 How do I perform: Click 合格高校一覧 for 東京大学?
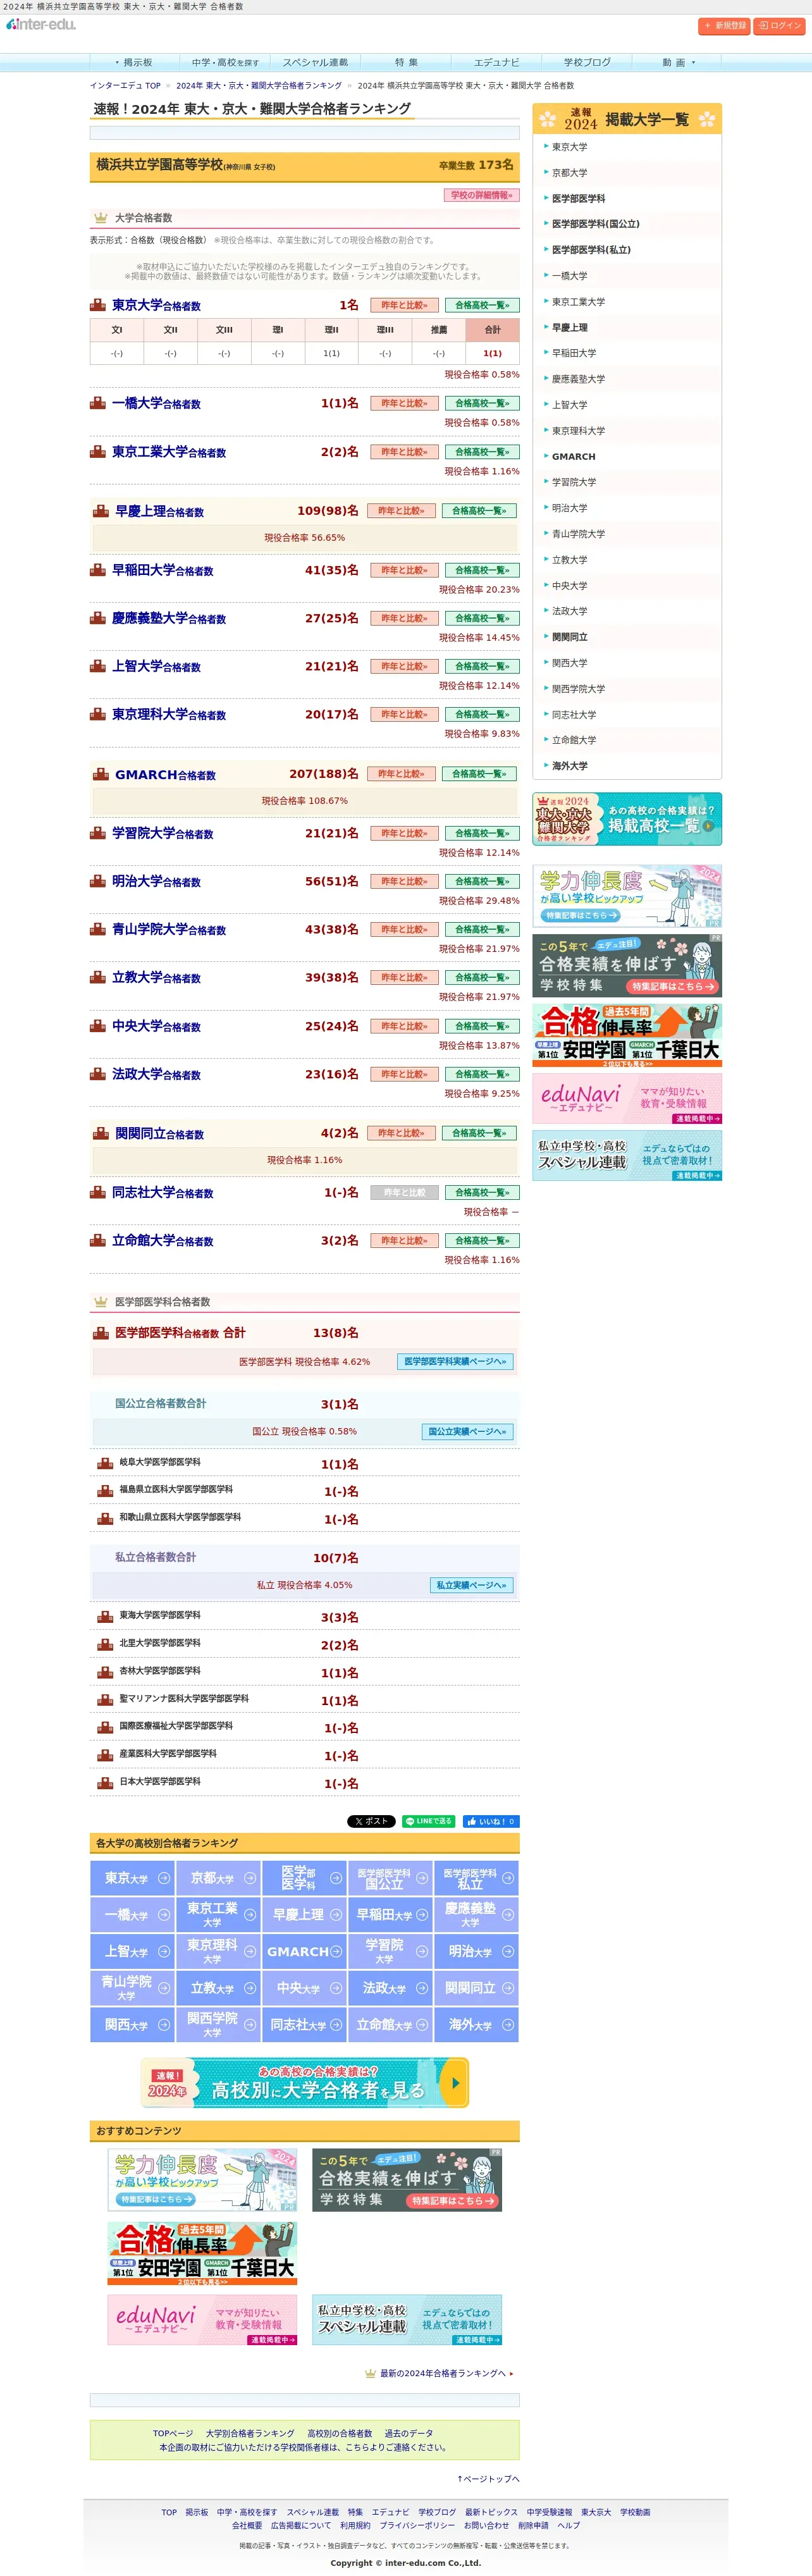482,305
